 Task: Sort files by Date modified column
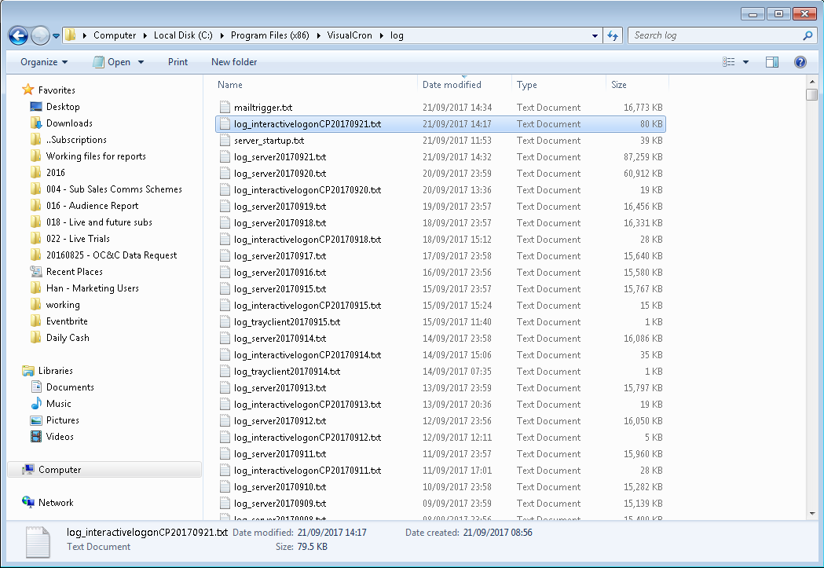click(x=452, y=85)
